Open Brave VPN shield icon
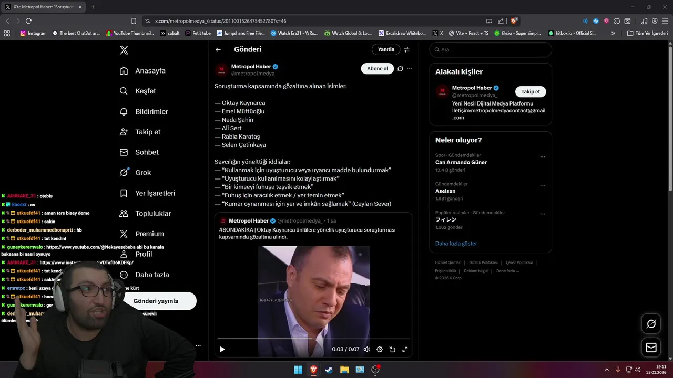The width and height of the screenshot is (673, 378). (655, 21)
